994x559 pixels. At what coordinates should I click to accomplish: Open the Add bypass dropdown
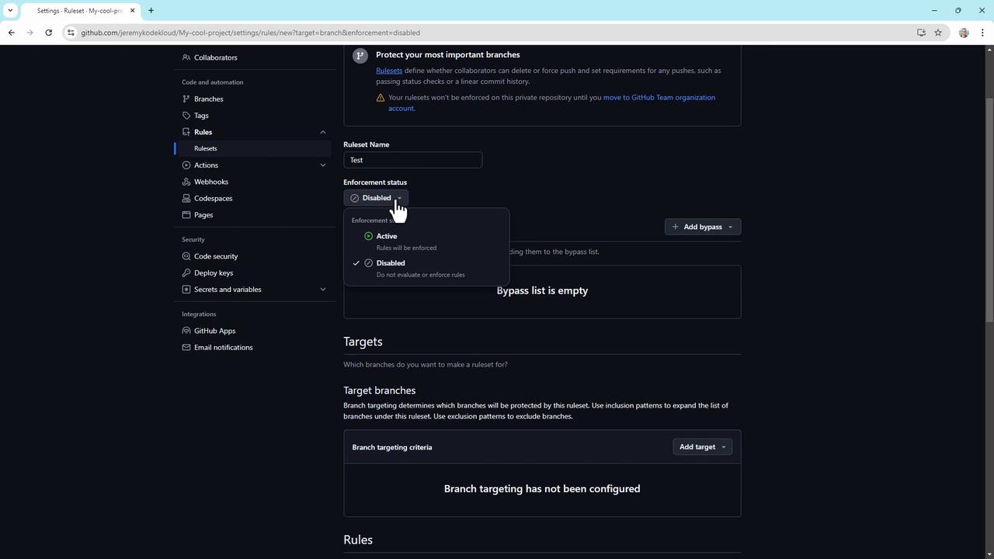pyautogui.click(x=703, y=227)
